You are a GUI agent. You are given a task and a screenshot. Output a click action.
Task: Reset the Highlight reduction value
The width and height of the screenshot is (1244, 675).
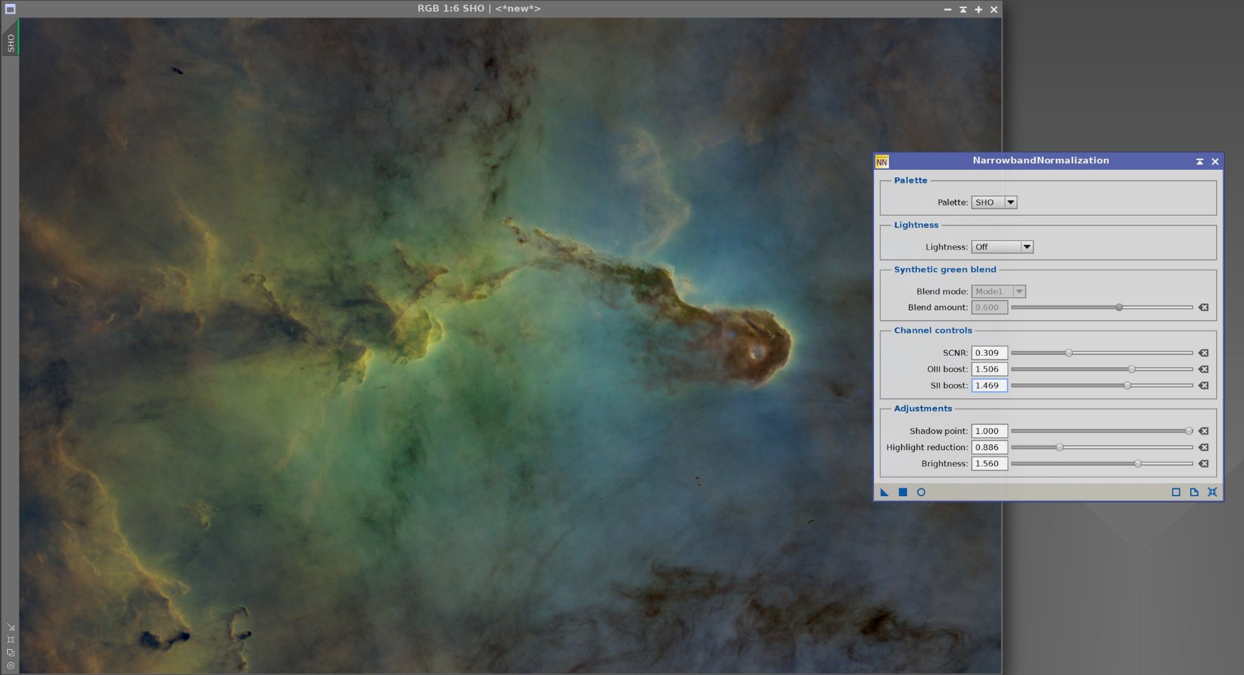pyautogui.click(x=1203, y=448)
